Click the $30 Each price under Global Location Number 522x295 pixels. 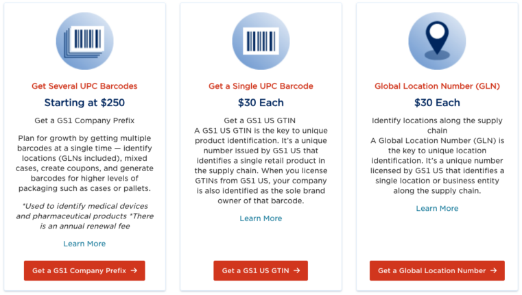tap(437, 103)
